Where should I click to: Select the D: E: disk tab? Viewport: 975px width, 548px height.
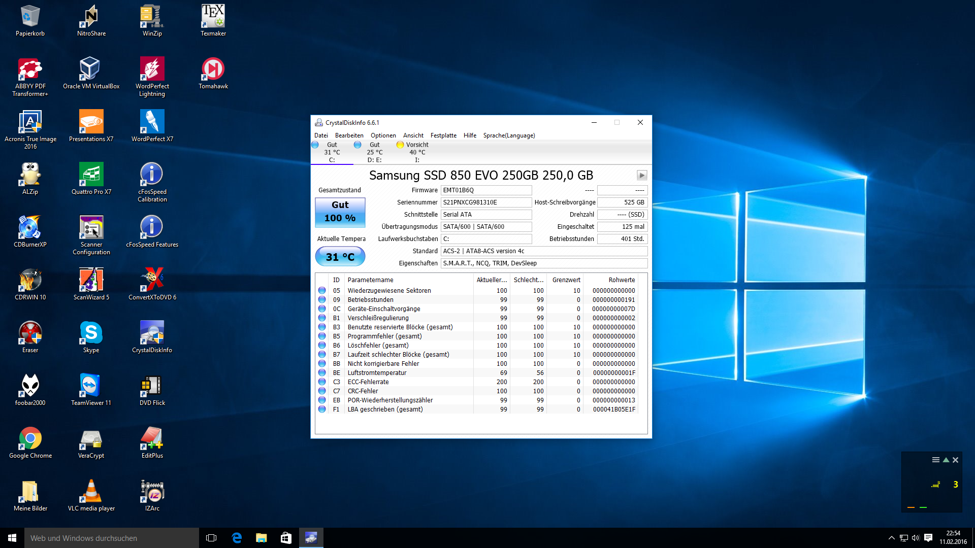coord(374,152)
